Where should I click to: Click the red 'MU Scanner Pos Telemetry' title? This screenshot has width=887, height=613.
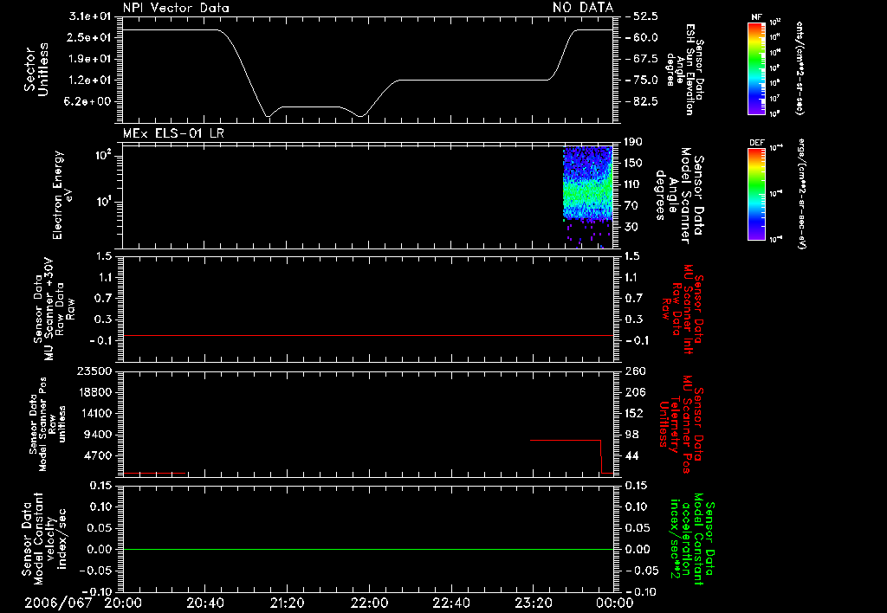[x=681, y=424]
